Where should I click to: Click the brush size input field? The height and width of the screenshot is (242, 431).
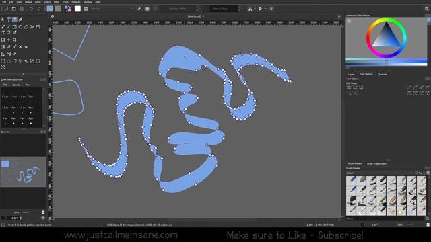224,9
